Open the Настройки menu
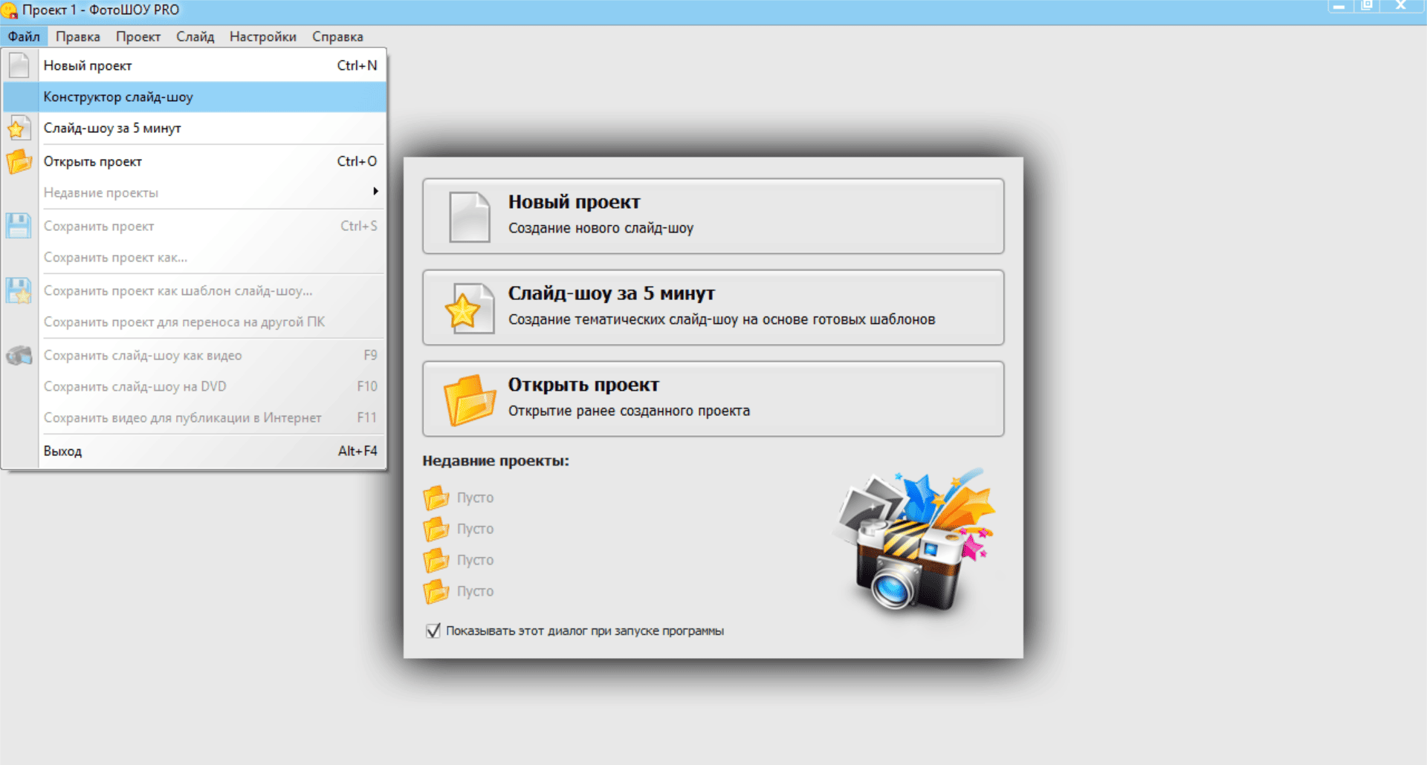Viewport: 1427px width, 765px height. click(263, 36)
